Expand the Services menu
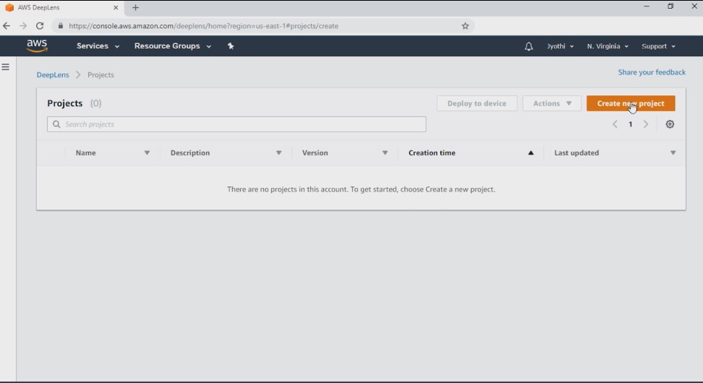This screenshot has height=383, width=703. point(98,46)
